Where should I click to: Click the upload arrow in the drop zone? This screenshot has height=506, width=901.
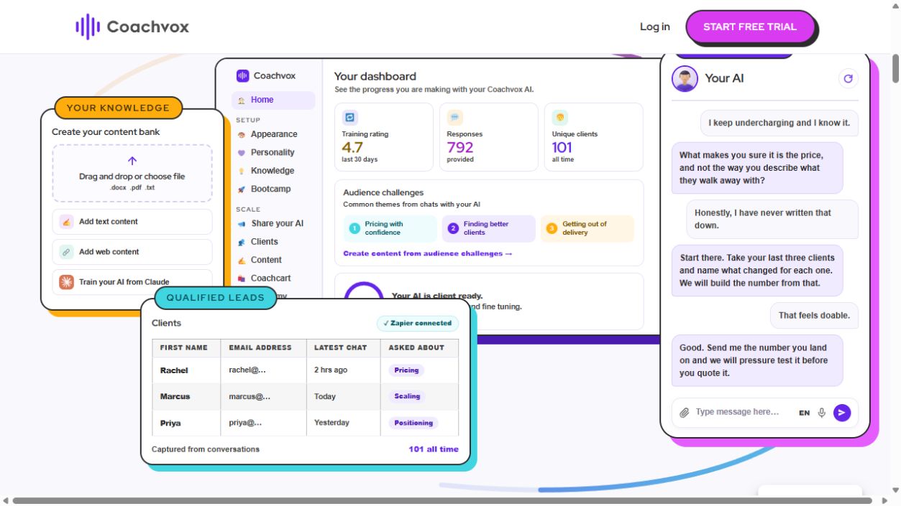tap(132, 161)
